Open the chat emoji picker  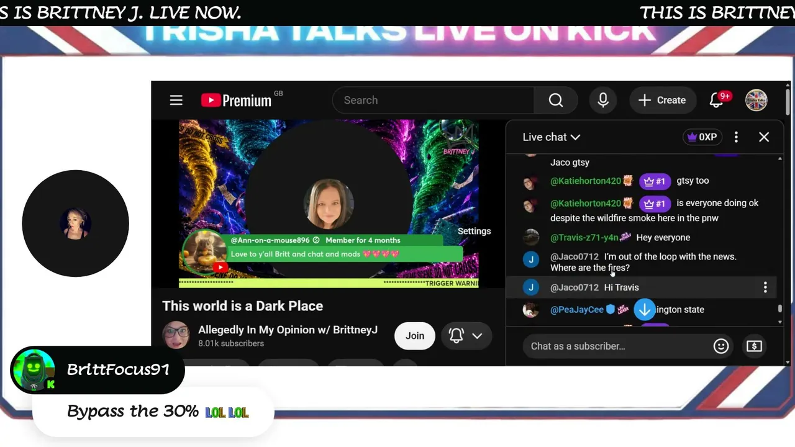721,346
